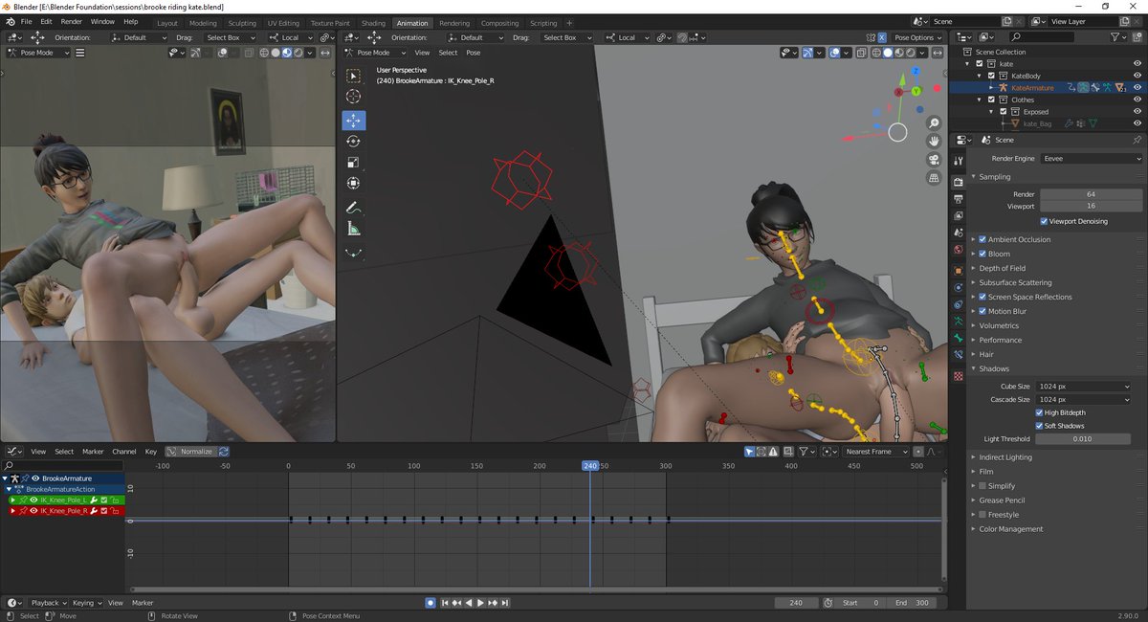The height and width of the screenshot is (622, 1148).
Task: Open editor type menu in timeline
Action: coord(13,603)
